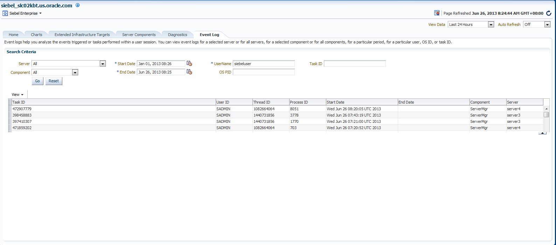Click the End Date field
The width and height of the screenshot is (556, 245).
pos(161,72)
